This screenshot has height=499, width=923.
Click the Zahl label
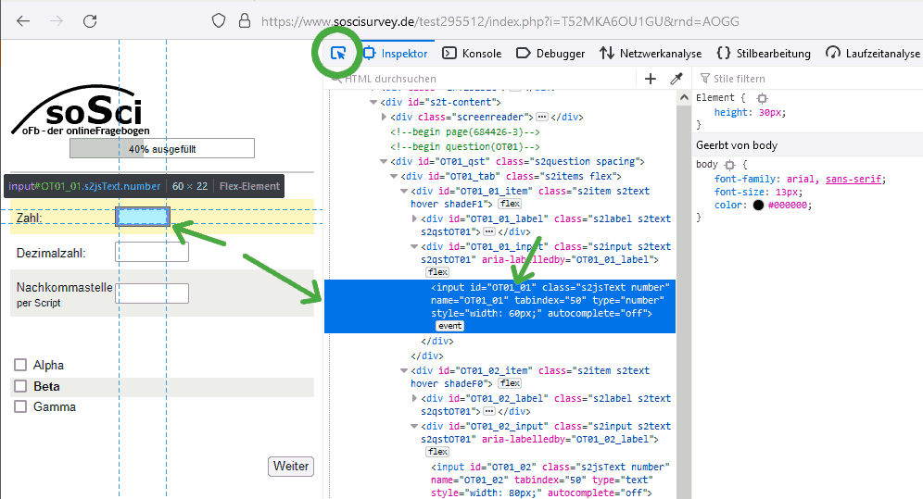coord(29,218)
